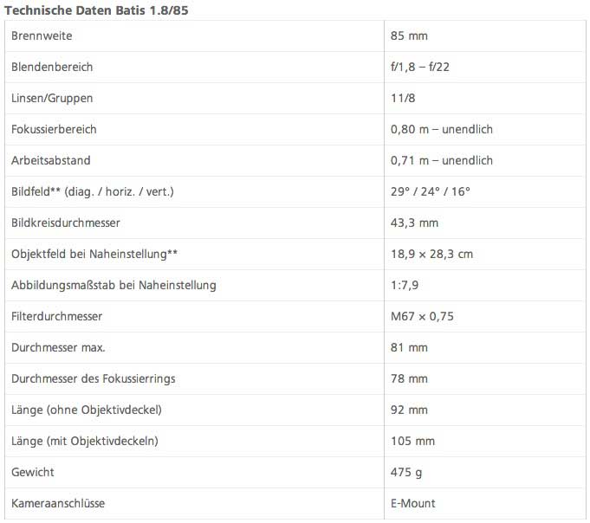Select the 'Brennweite' row label
The width and height of the screenshot is (590, 523).
click(x=42, y=36)
